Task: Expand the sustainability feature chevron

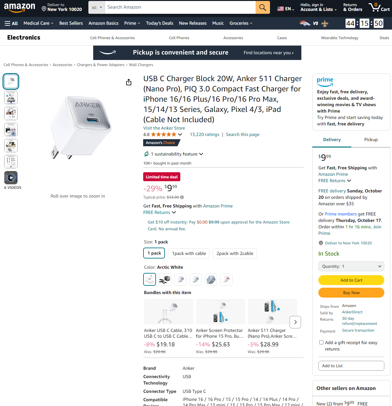Action: click(x=201, y=154)
